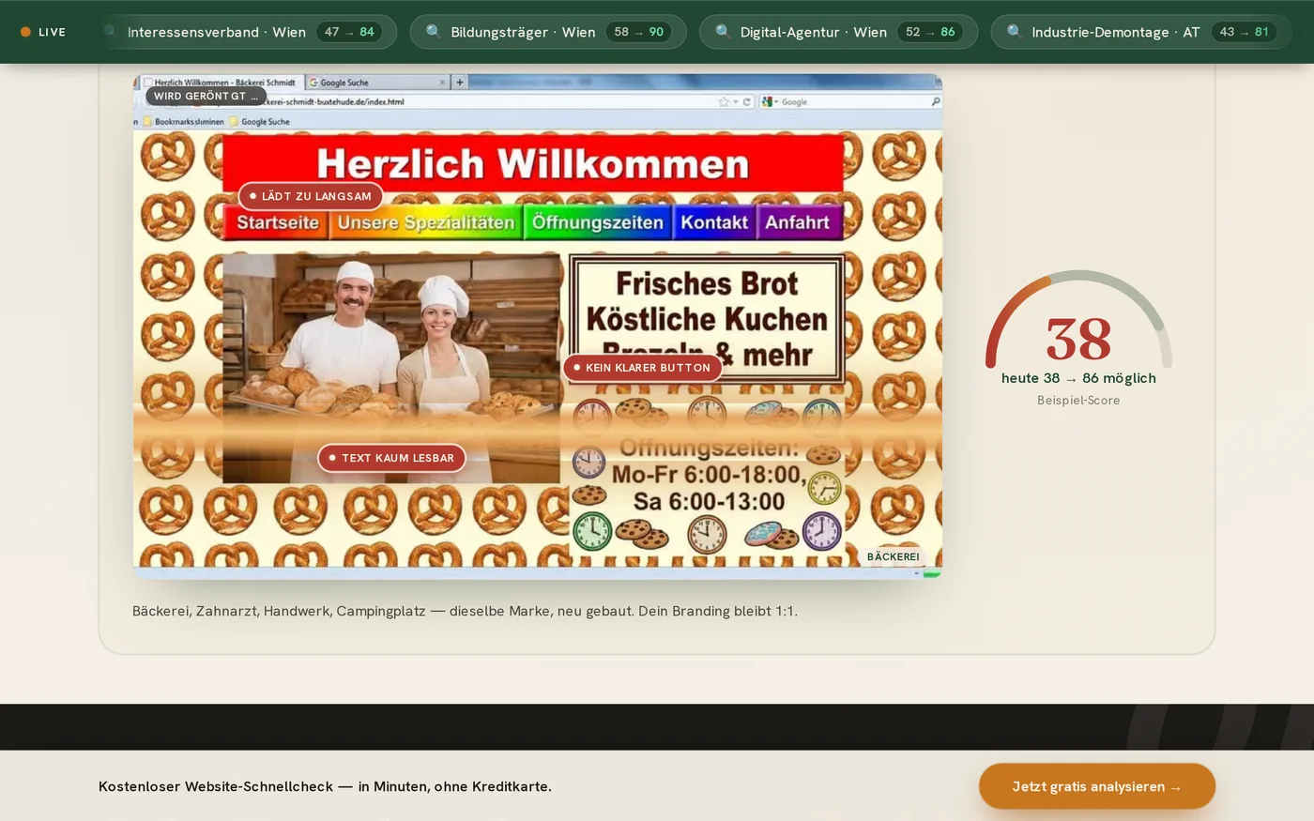Click the magnifier icon in the Digital-Agentur chip
Screen dimensions: 1314x821
pos(723,32)
